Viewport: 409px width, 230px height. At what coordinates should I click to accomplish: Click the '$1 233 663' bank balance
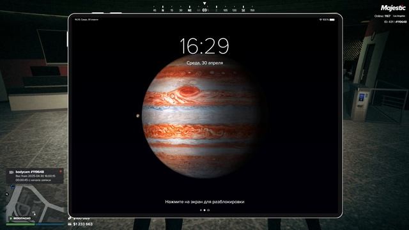(83, 224)
